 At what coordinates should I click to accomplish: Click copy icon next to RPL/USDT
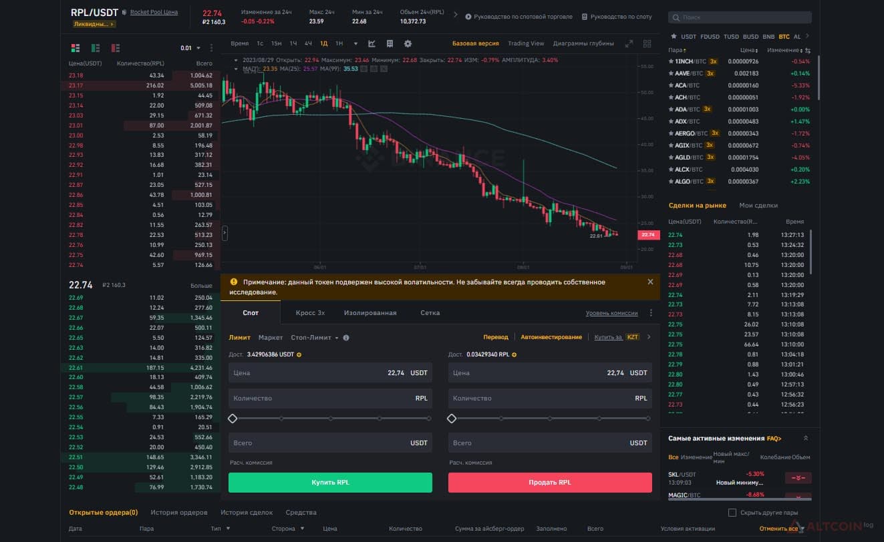pyautogui.click(x=124, y=13)
